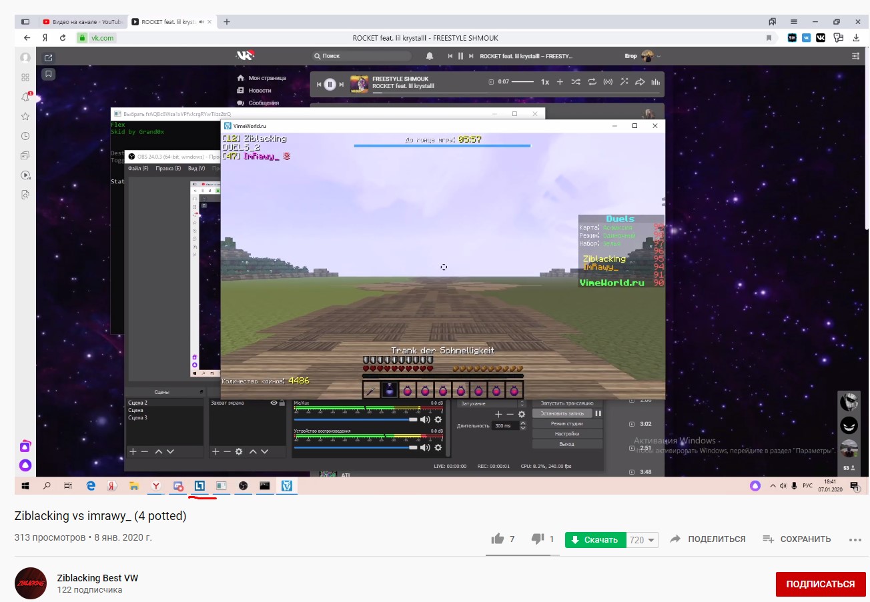Open Ziblacking Best VW channel link
This screenshot has height=602, width=870.
tap(97, 578)
